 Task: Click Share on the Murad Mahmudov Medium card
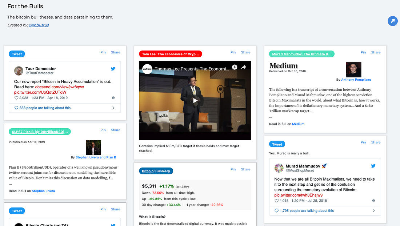[376, 52]
